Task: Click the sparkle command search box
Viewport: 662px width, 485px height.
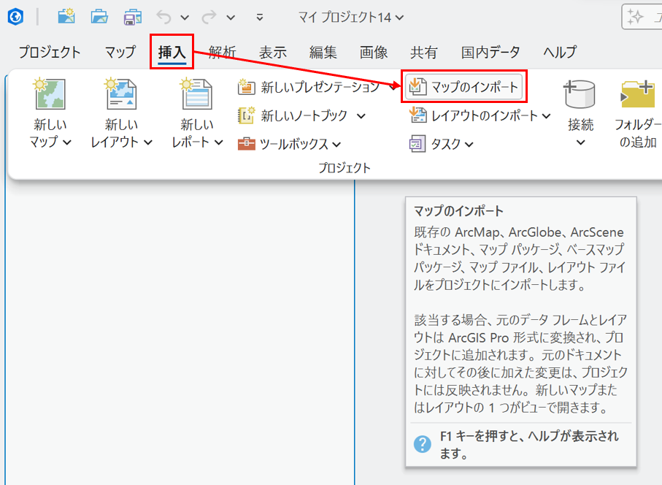Action: pos(642,18)
